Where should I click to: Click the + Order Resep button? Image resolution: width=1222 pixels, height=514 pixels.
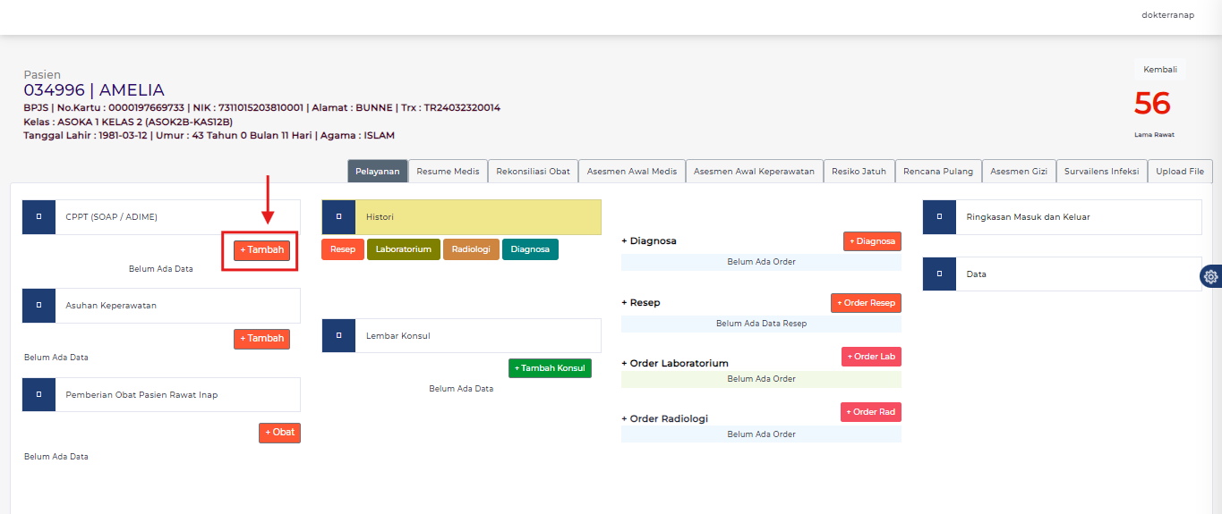(866, 303)
